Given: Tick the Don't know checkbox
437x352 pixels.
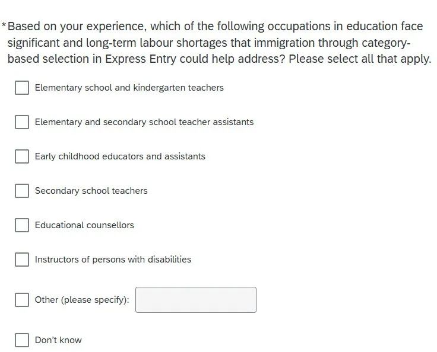Looking at the screenshot, I should 22,340.
